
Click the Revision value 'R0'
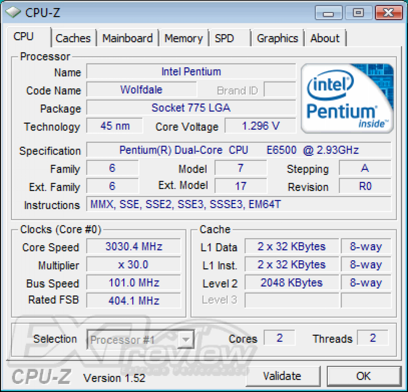[x=365, y=186]
